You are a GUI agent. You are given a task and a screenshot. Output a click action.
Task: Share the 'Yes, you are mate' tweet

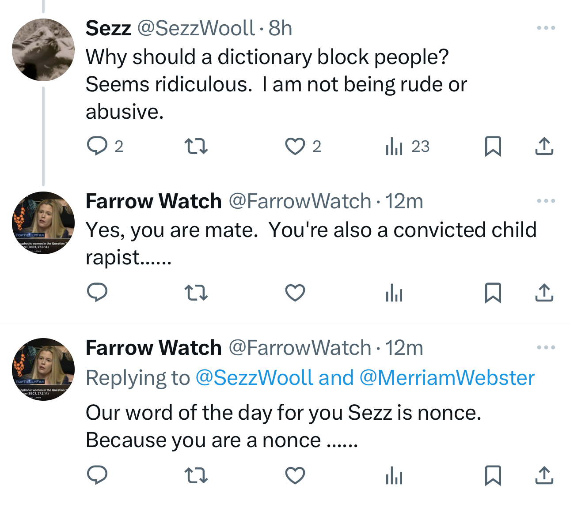(544, 293)
